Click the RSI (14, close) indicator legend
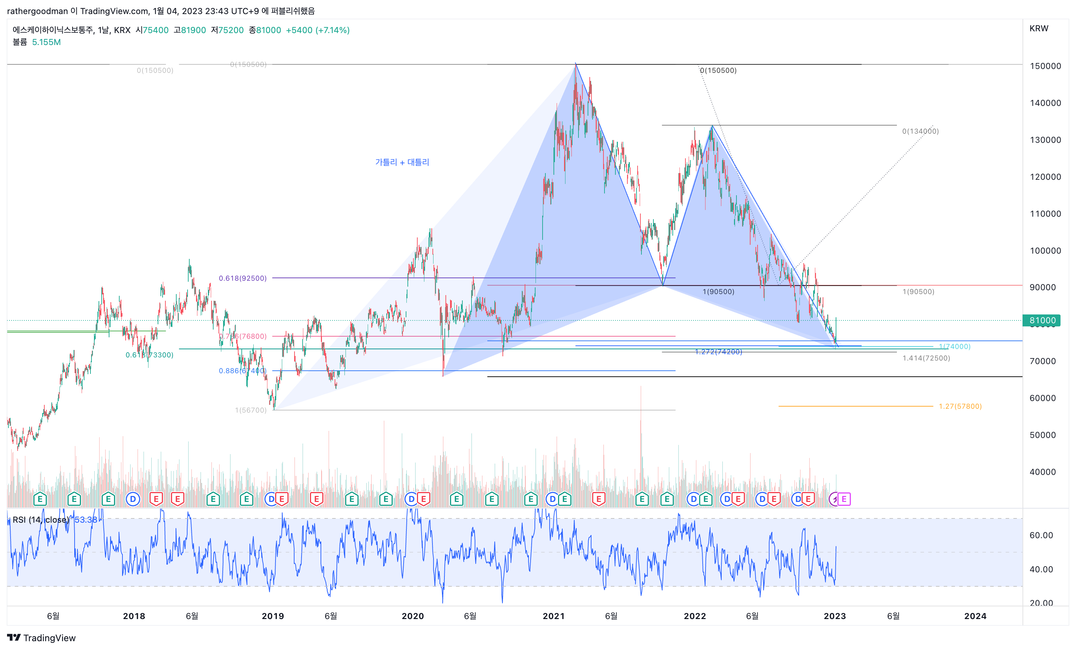Screen dimensions: 1076x650 tap(40, 520)
